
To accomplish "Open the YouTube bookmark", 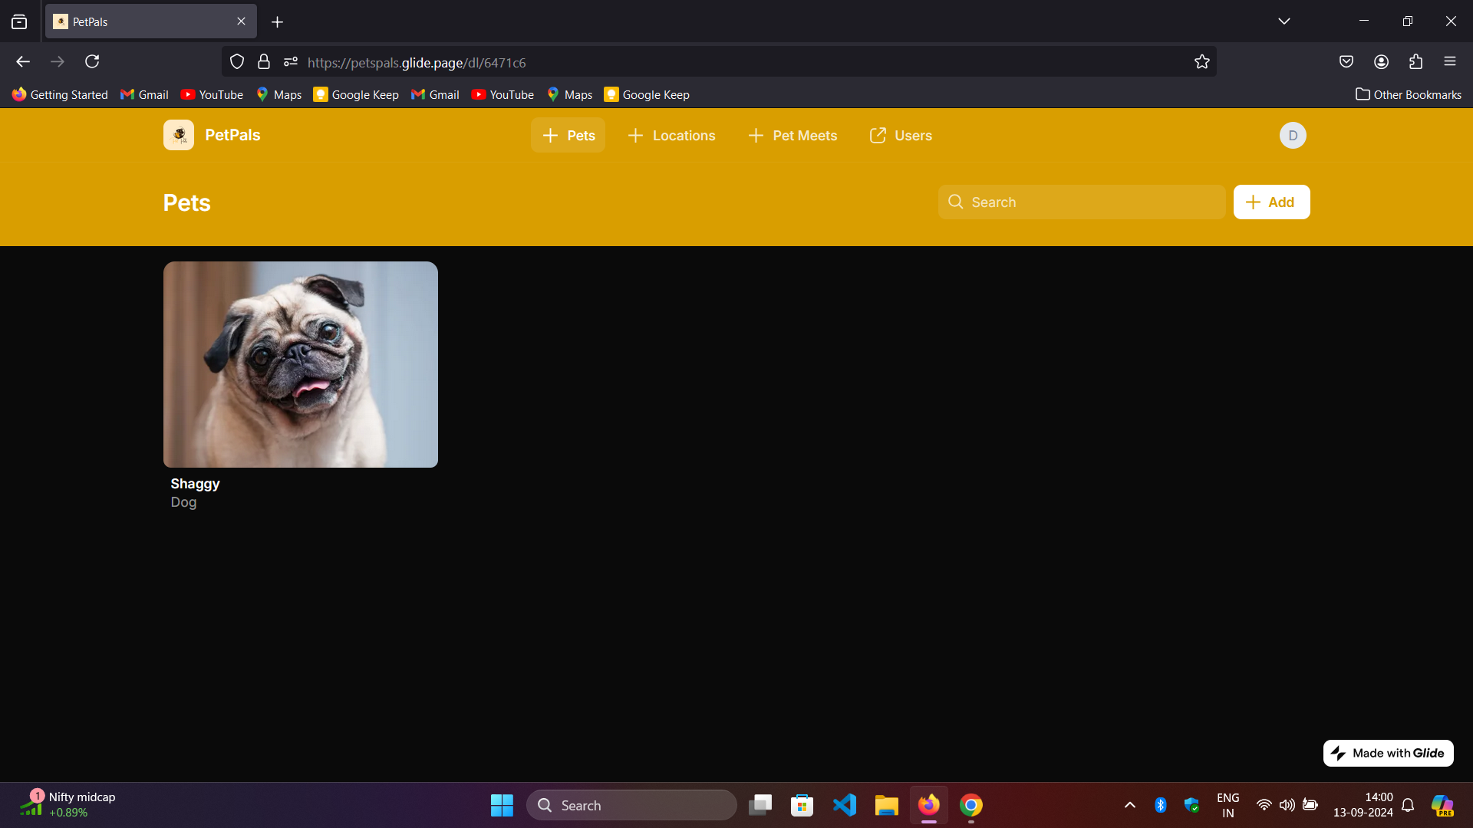I will [x=212, y=94].
